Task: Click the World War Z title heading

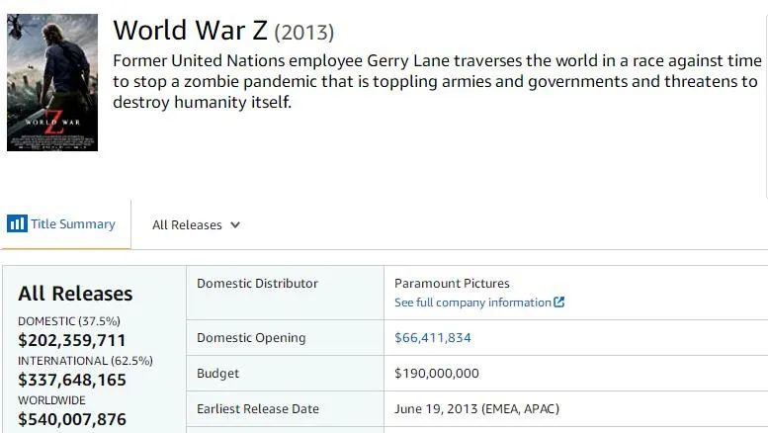Action: [x=191, y=31]
